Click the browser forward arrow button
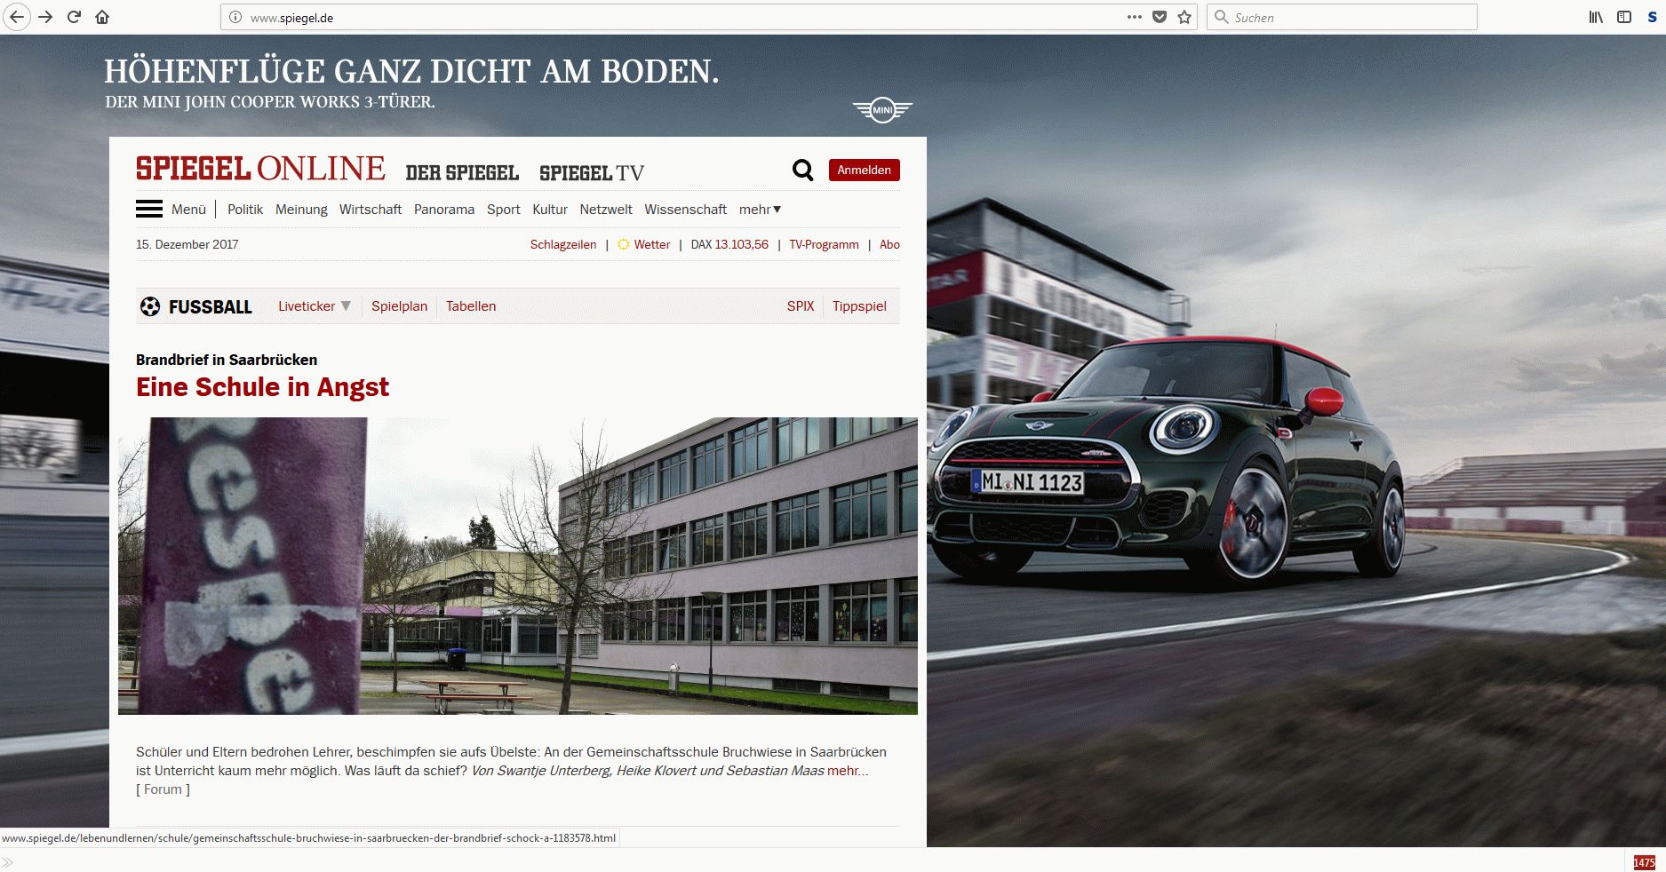The width and height of the screenshot is (1666, 872). tap(46, 17)
